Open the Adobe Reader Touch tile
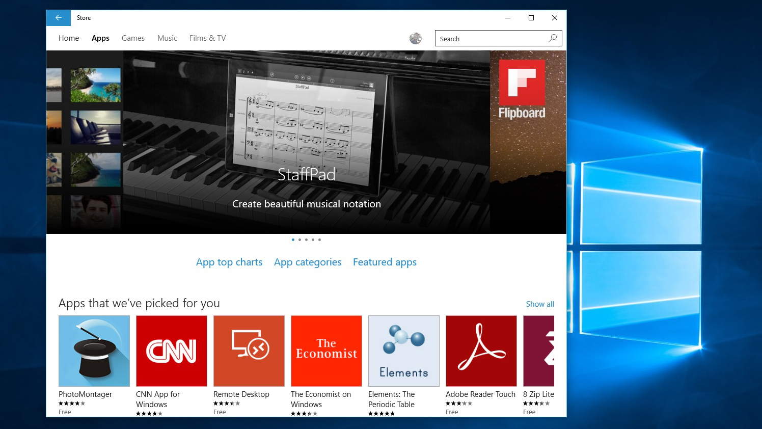 click(x=481, y=351)
